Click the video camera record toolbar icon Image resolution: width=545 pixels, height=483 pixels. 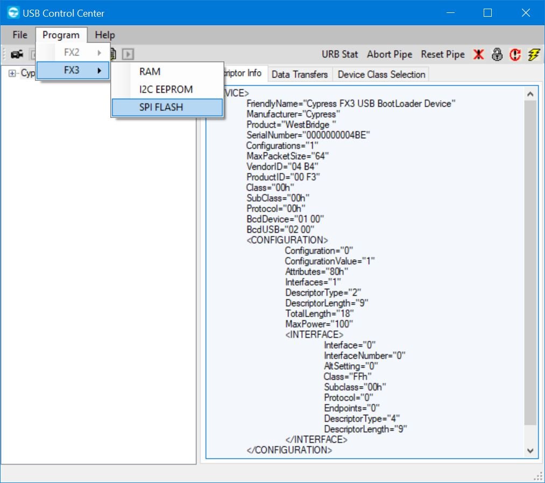[x=17, y=54]
